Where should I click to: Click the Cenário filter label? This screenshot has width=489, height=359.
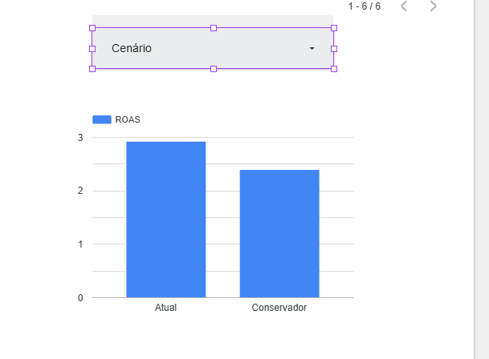tap(132, 48)
